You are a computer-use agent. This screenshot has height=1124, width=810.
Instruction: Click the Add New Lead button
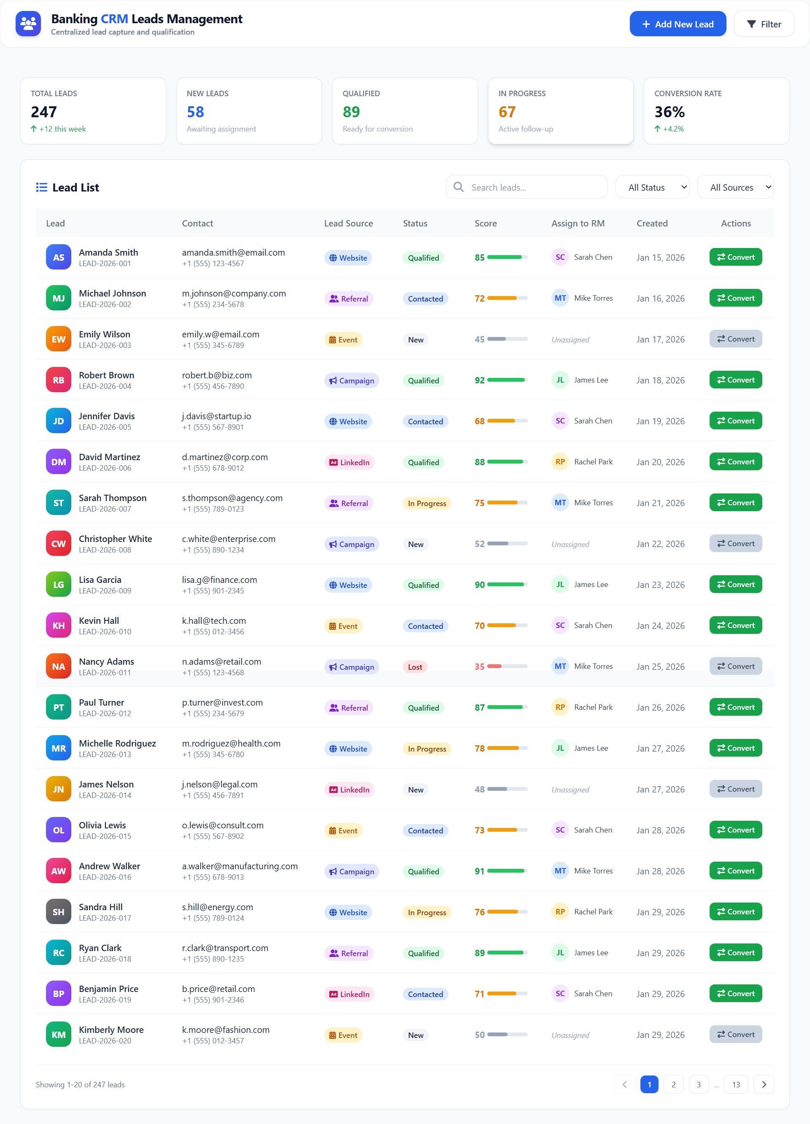(x=678, y=23)
